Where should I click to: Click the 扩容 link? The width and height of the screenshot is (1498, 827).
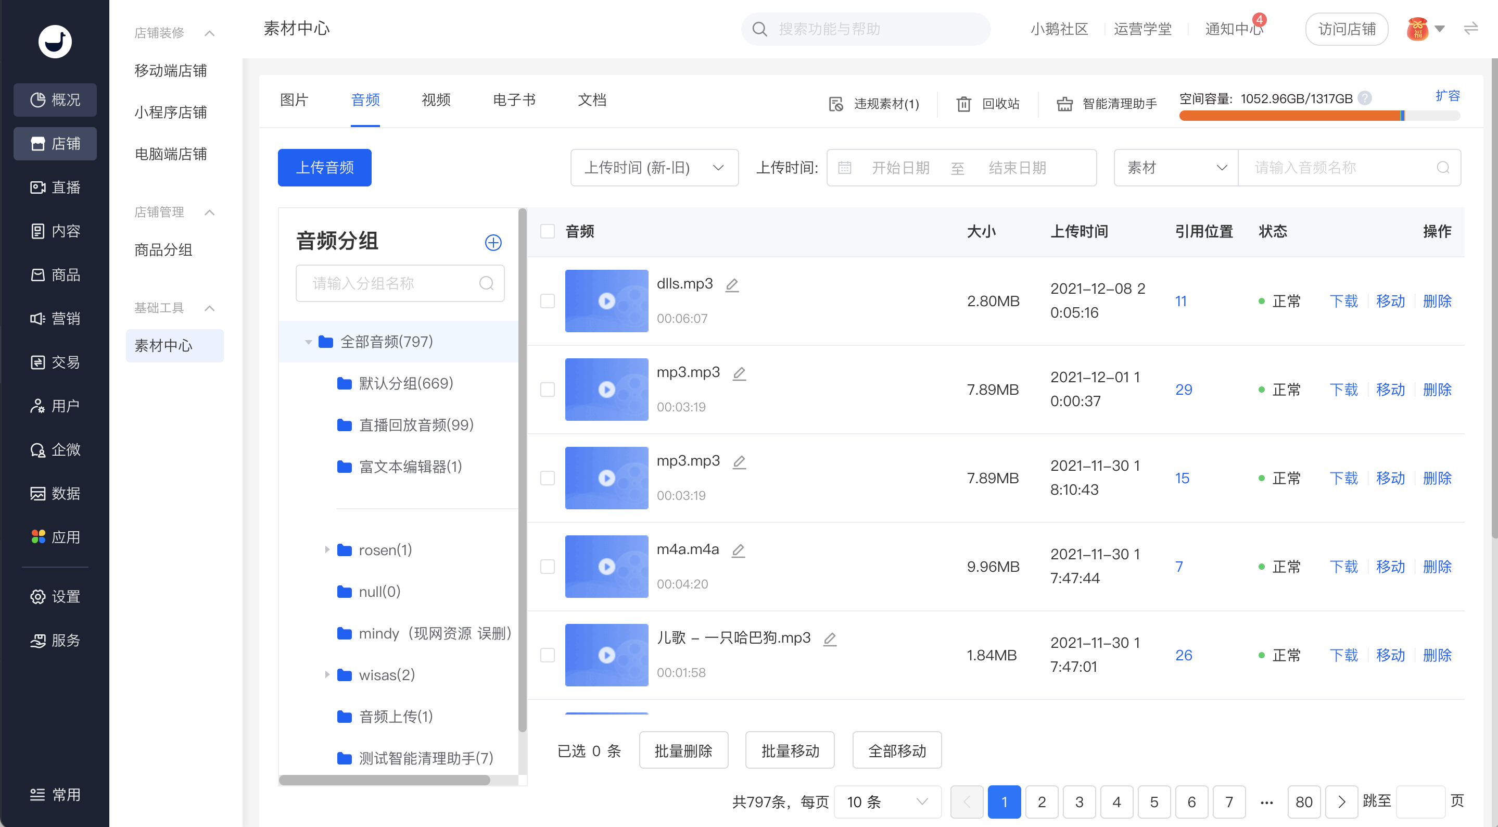tap(1448, 95)
